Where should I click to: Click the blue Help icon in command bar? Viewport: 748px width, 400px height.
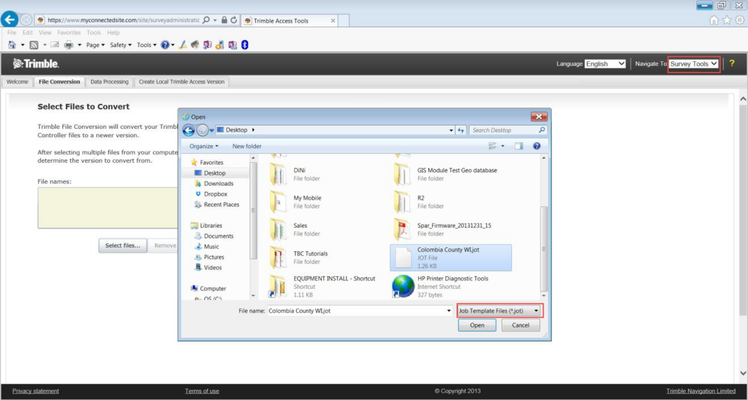(x=165, y=45)
